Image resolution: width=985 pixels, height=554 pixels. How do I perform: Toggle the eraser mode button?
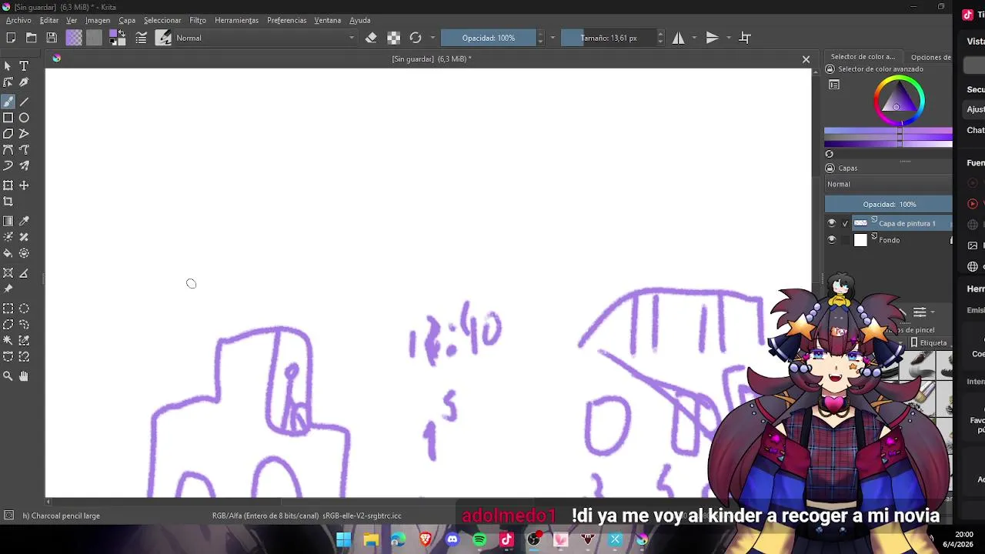pos(371,38)
